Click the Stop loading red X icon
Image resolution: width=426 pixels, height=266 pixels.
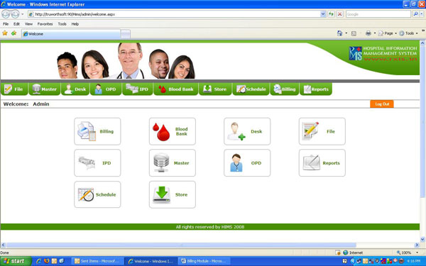point(339,14)
